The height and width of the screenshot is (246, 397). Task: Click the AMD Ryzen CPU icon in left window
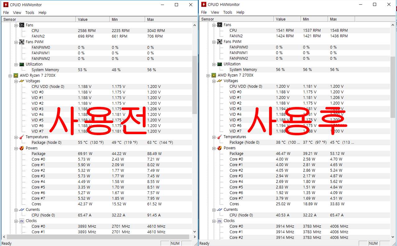pos(16,75)
